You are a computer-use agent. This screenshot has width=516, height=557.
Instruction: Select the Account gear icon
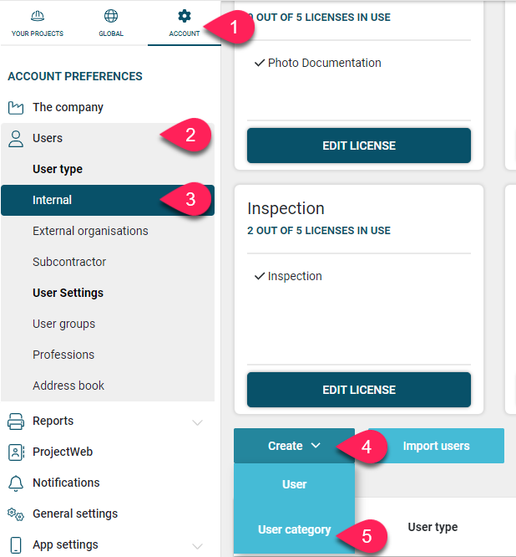[185, 16]
